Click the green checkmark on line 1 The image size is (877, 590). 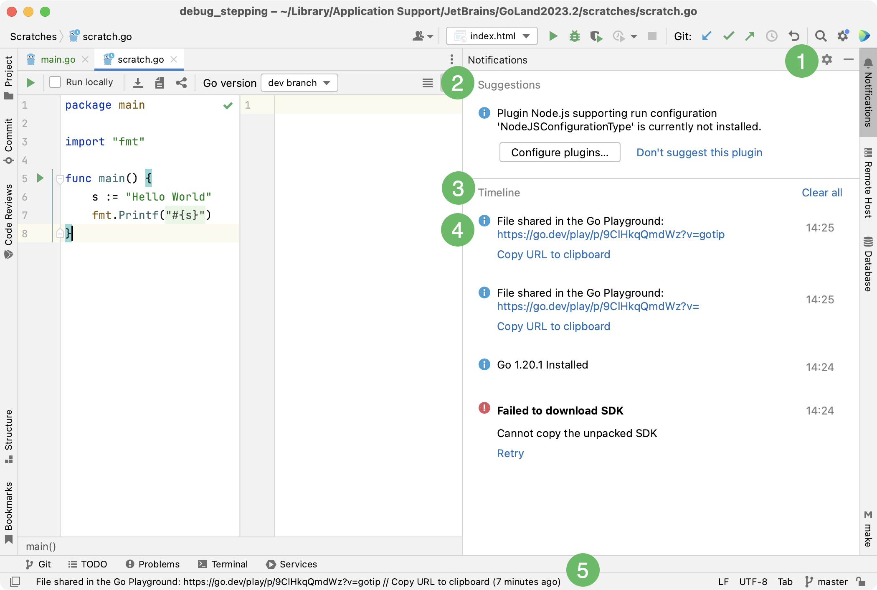click(228, 105)
